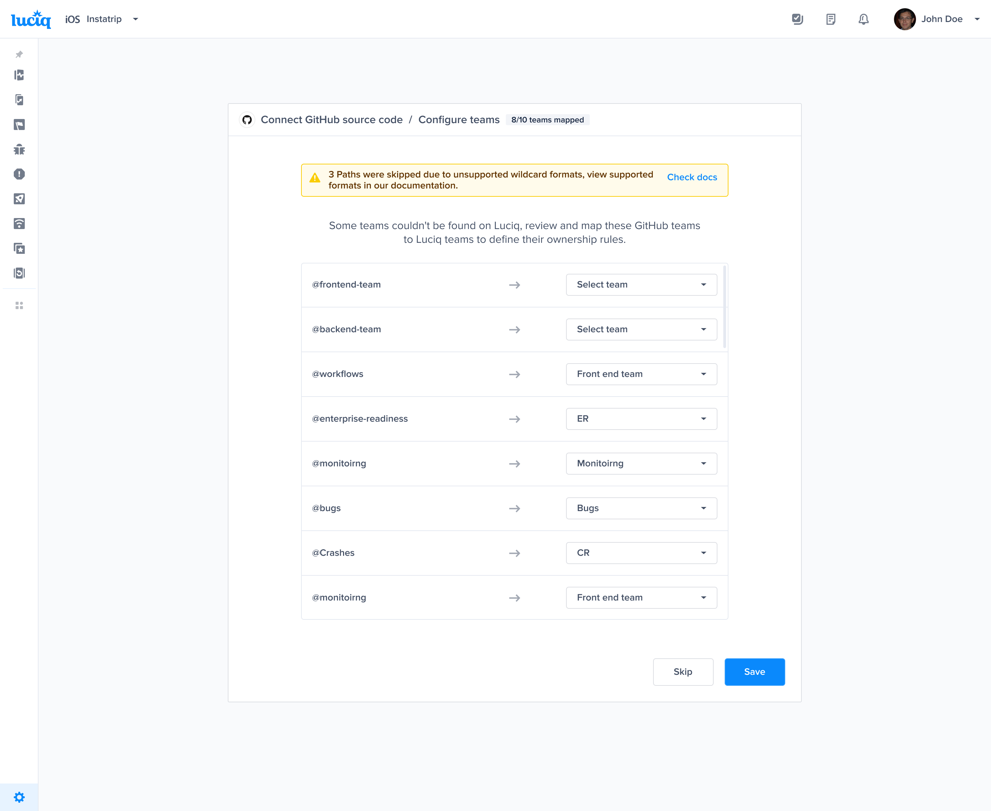991x811 pixels.
Task: Open the exclamation alert sidebar icon
Action: coord(19,174)
